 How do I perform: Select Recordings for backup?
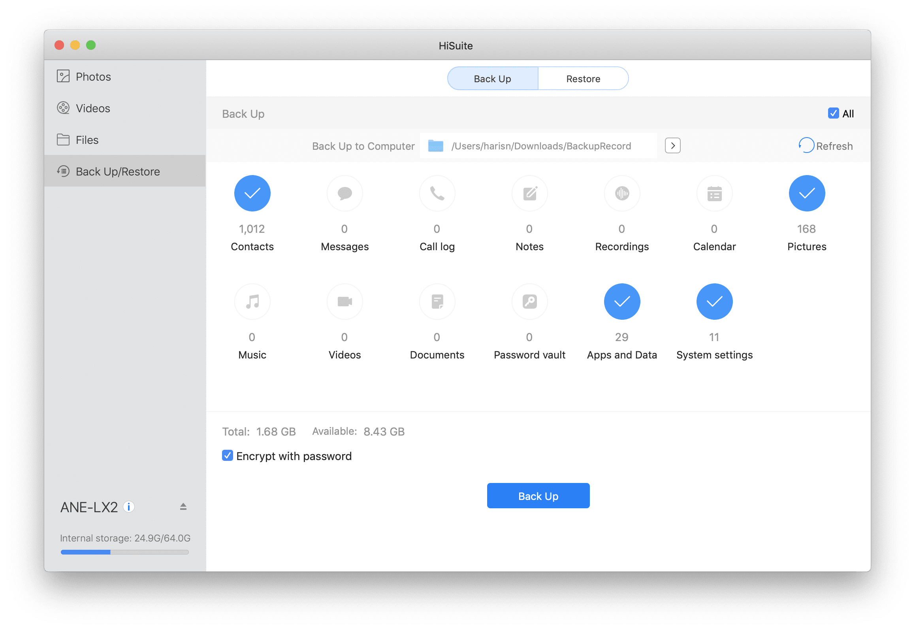click(621, 193)
